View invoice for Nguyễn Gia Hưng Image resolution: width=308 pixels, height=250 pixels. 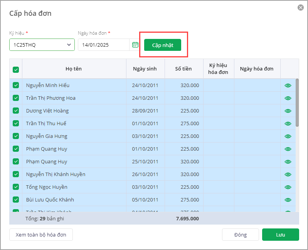click(288, 136)
